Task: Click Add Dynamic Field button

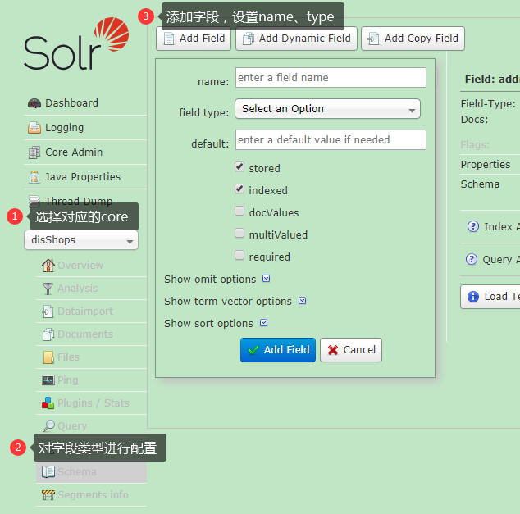Action: (296, 39)
